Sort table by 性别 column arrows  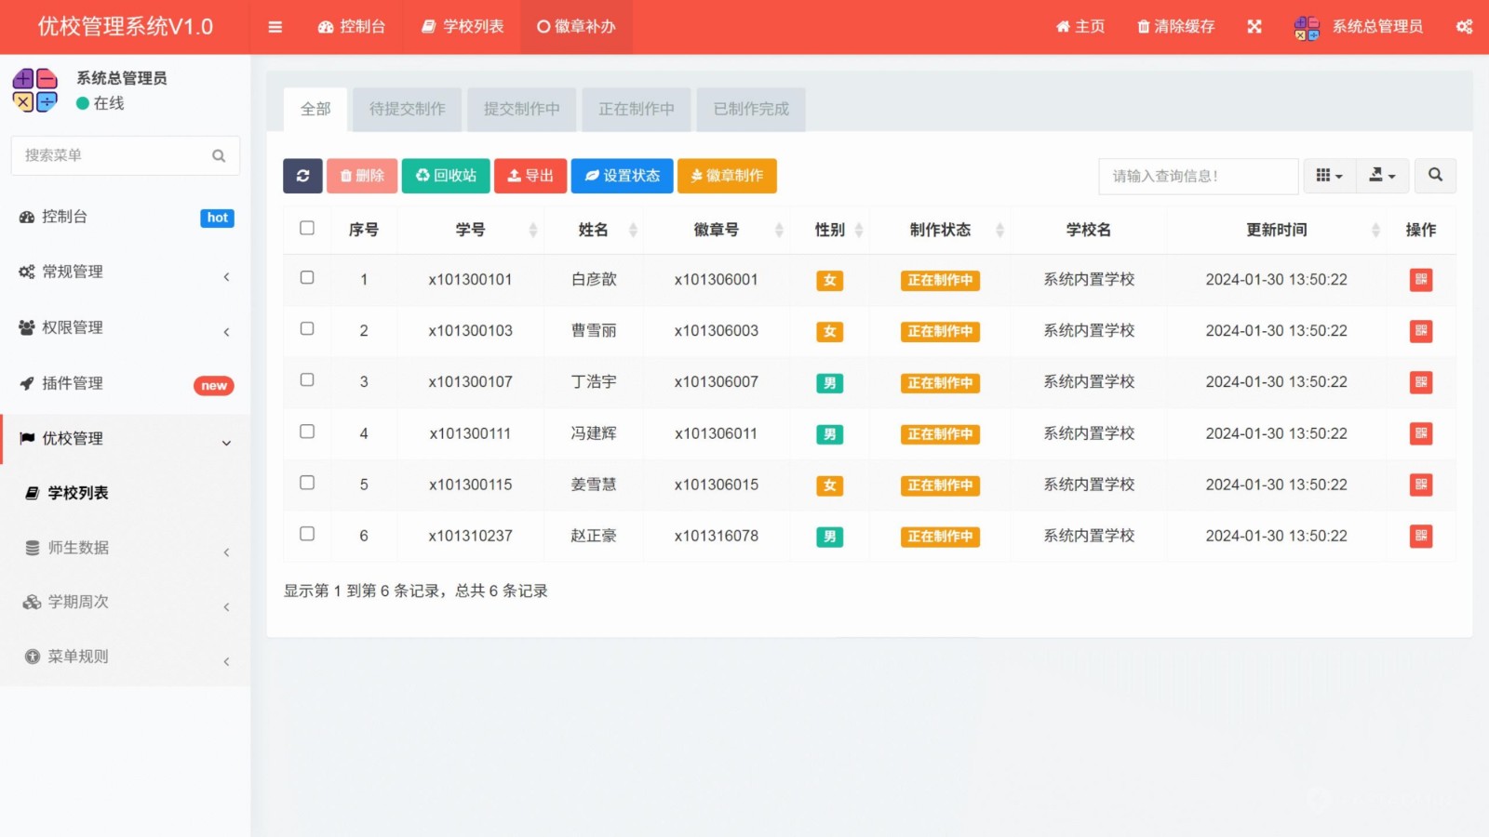[x=859, y=230]
